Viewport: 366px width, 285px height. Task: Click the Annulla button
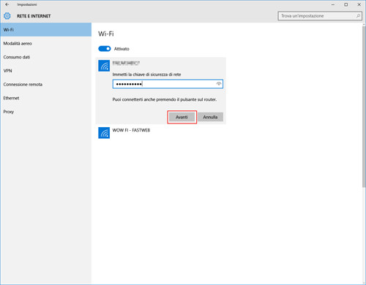pyautogui.click(x=210, y=117)
